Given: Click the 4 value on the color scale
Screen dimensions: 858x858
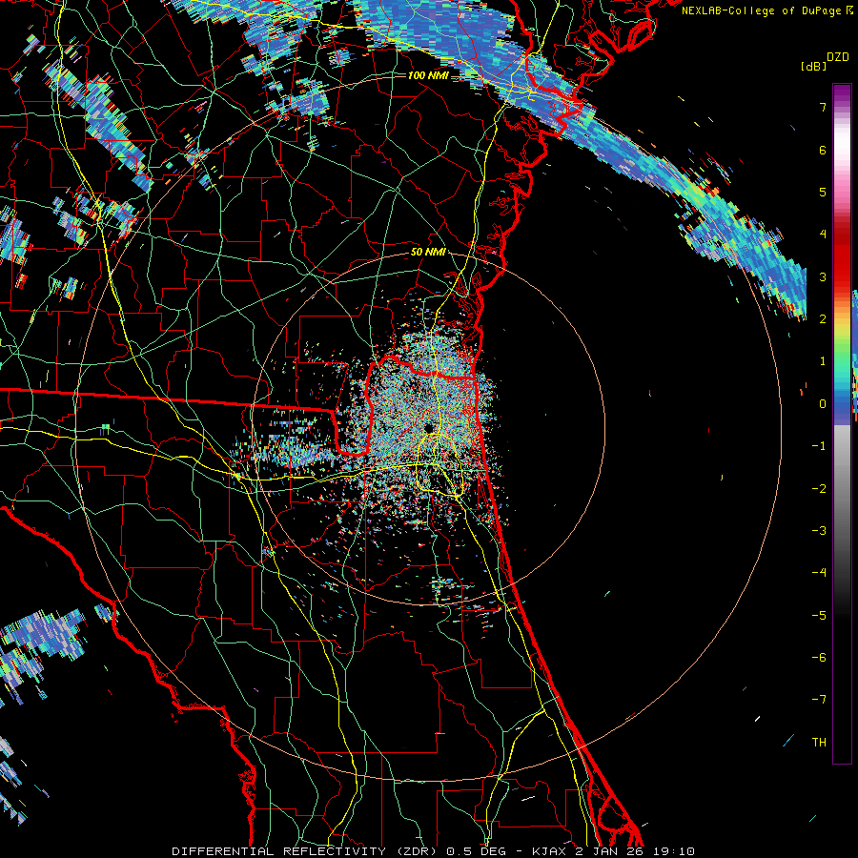Looking at the screenshot, I should pos(823,235).
